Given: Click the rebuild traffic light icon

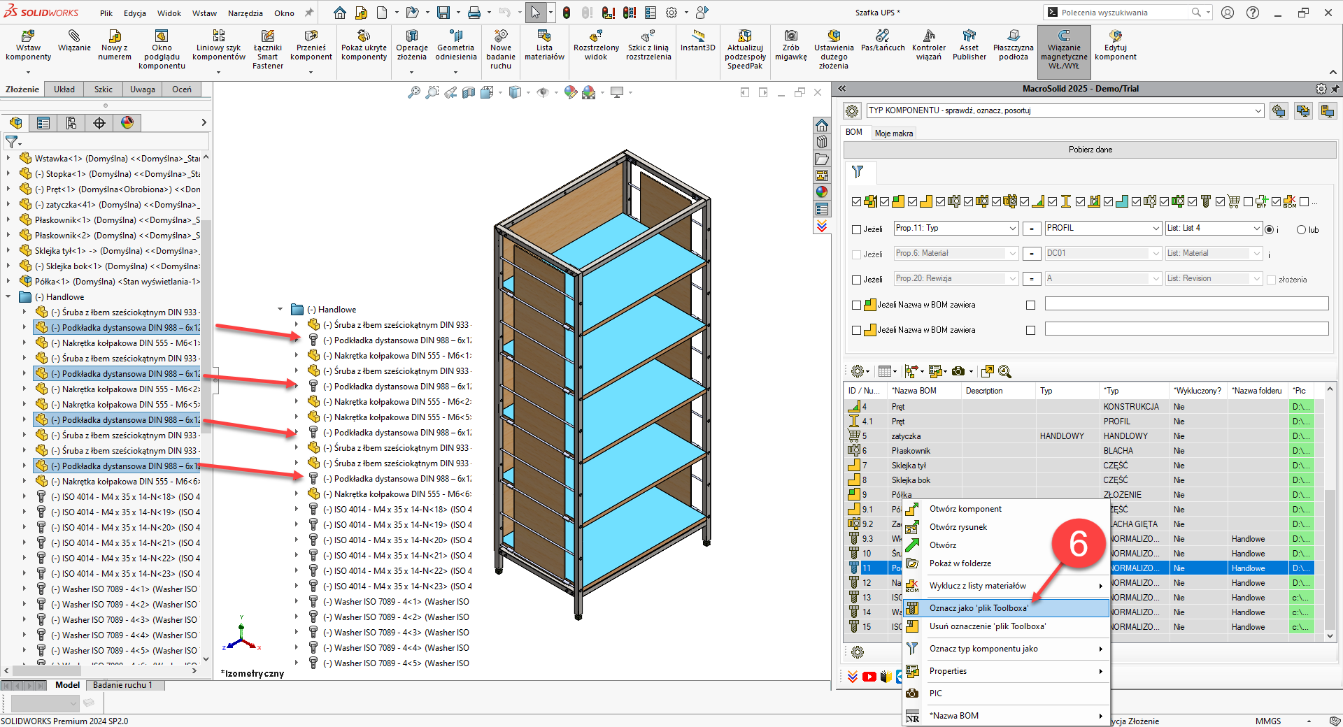Looking at the screenshot, I should click(x=567, y=13).
